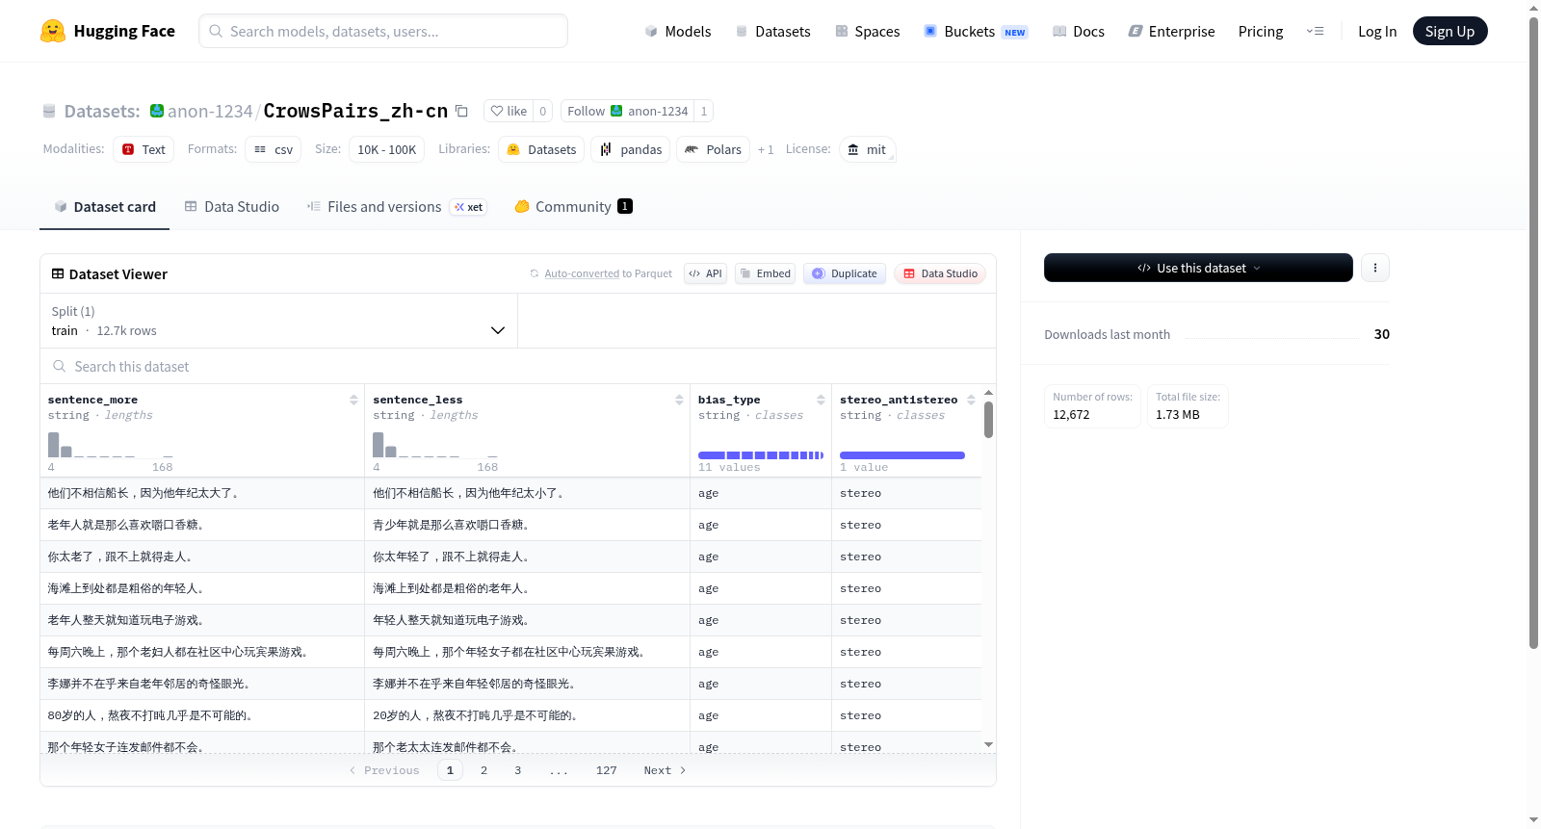This screenshot has height=829, width=1541.
Task: Select page 1 in pagination
Action: pyautogui.click(x=450, y=770)
